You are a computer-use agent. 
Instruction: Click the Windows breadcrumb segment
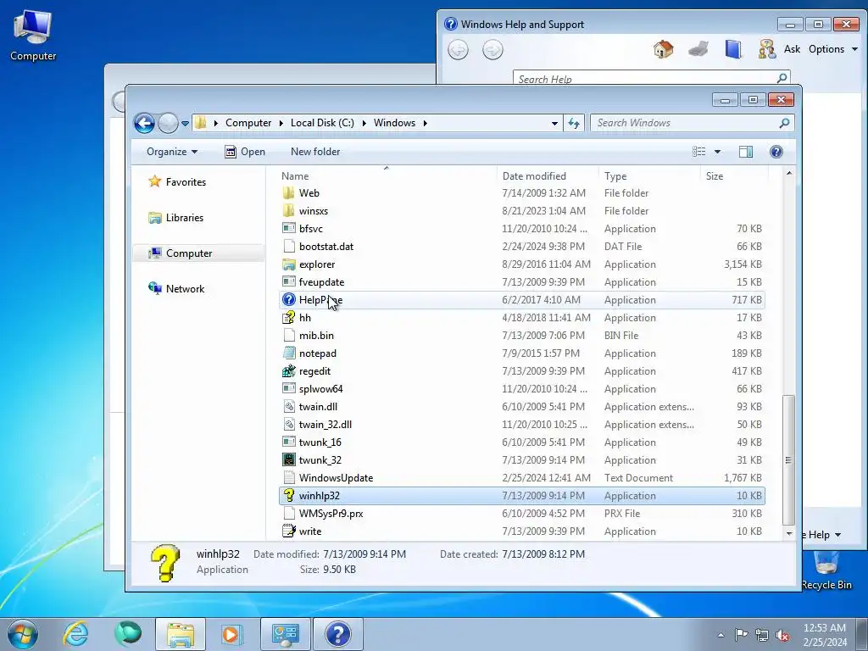pyautogui.click(x=394, y=123)
